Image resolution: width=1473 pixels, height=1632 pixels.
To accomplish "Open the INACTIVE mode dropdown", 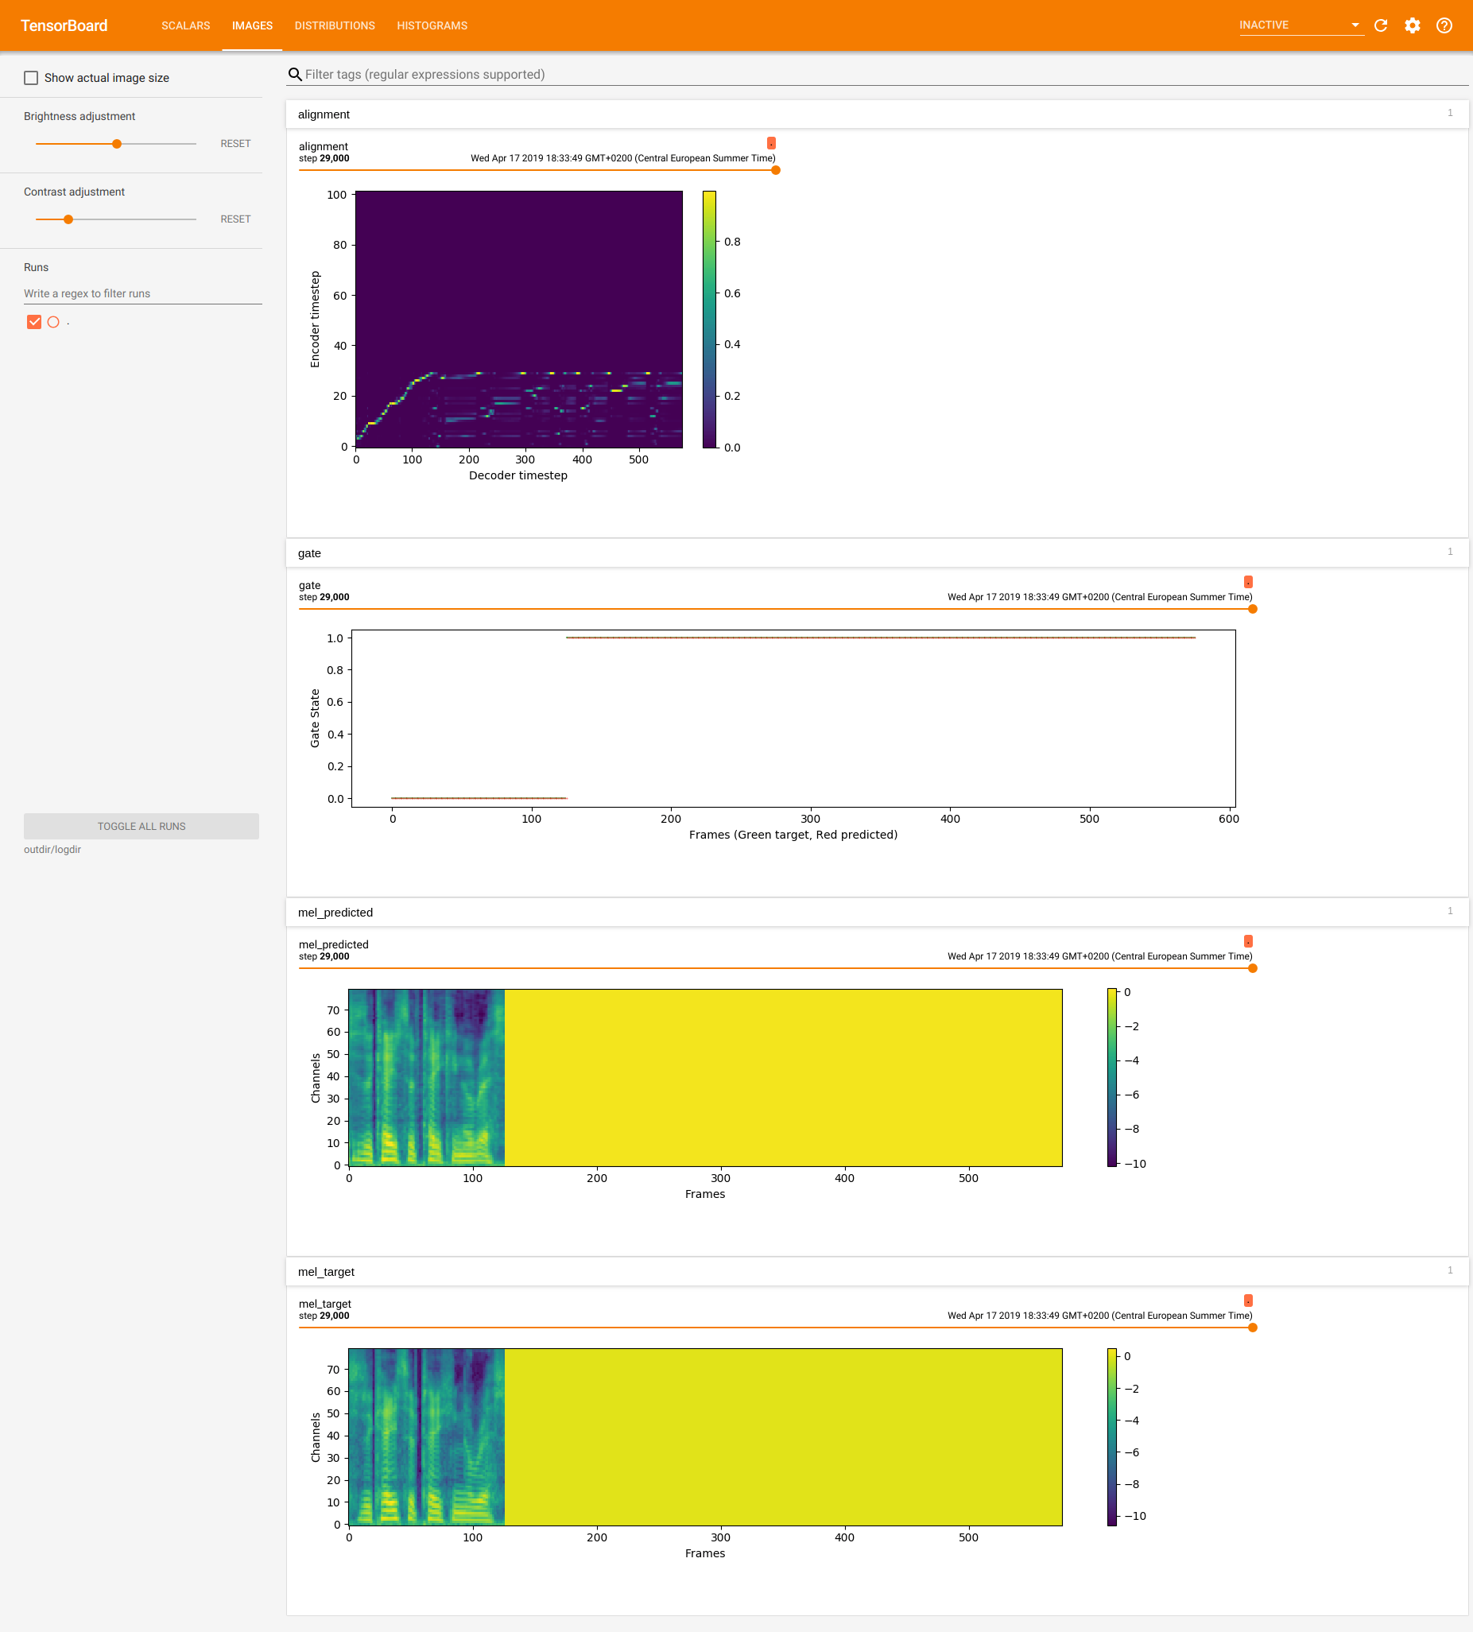I will (1299, 25).
